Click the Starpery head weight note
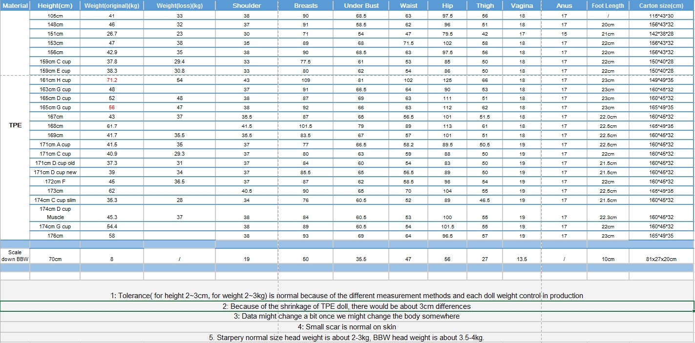 [347, 338]
